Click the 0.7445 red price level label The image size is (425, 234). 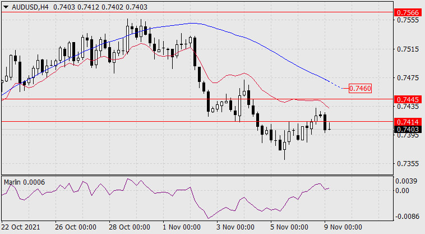point(408,99)
